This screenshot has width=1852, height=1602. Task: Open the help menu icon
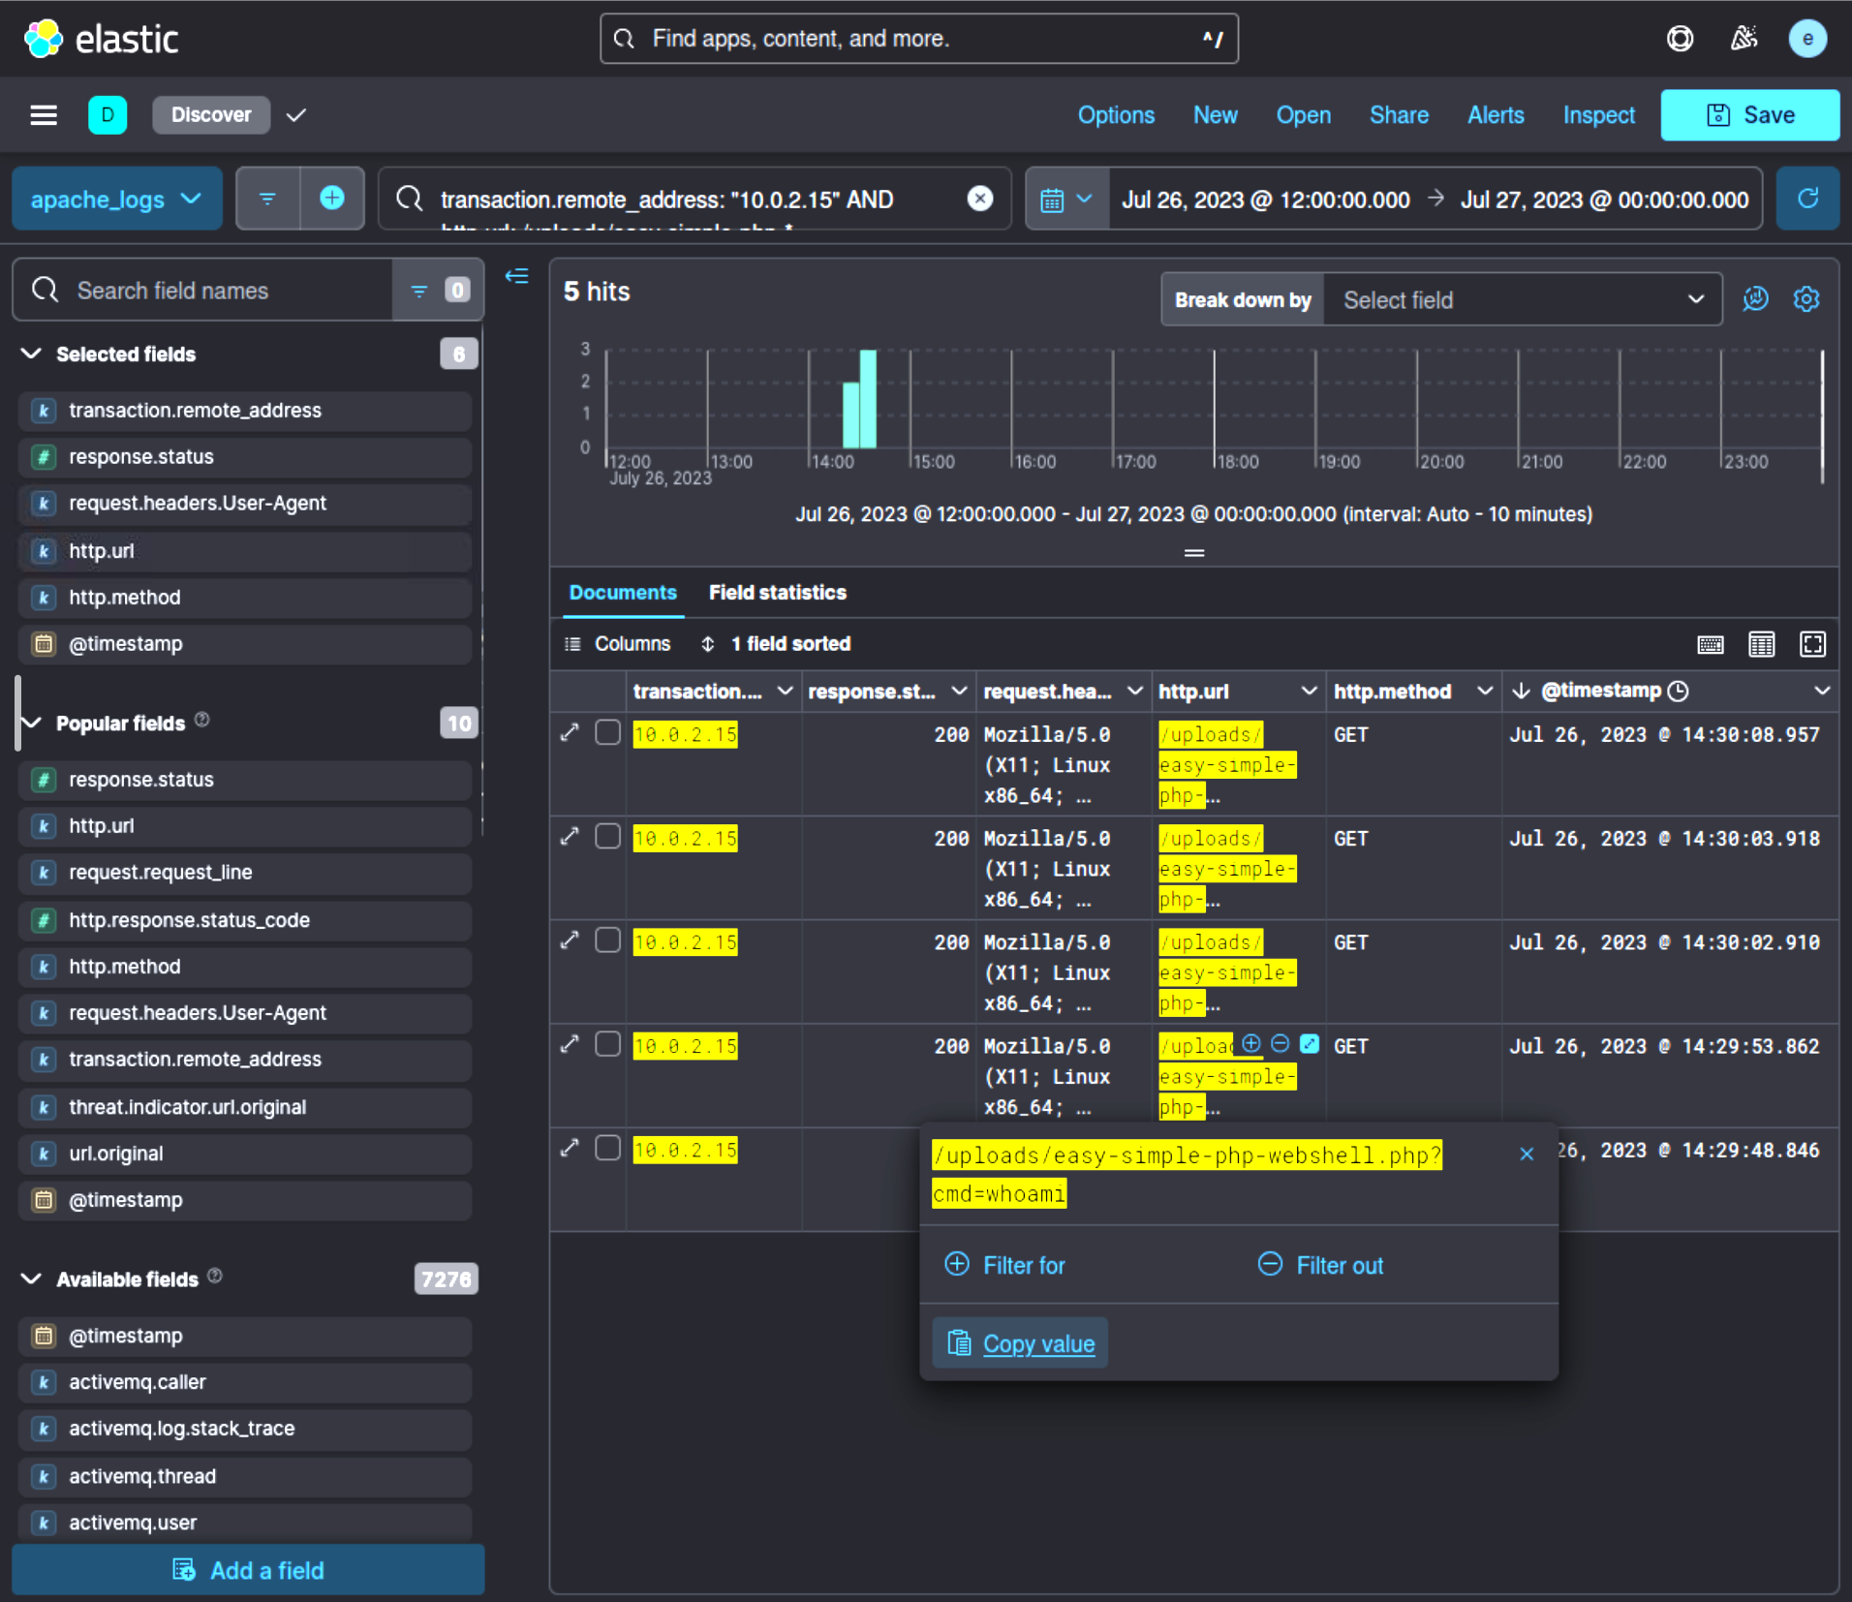[1680, 39]
